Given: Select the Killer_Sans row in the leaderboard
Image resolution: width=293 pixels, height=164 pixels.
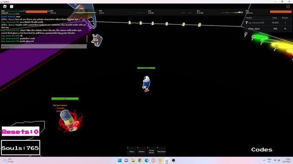Looking at the screenshot, I should coord(267,29).
